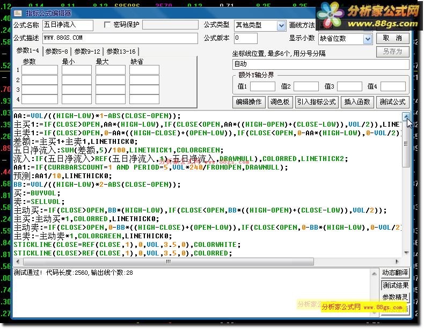Image resolution: width=424 pixels, height=329 pixels.
Task: Open the 调色板 color palette
Action: (280, 102)
